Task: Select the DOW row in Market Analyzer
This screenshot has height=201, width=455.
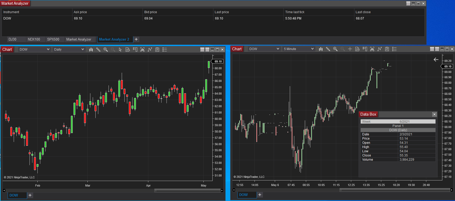Action: (x=213, y=18)
